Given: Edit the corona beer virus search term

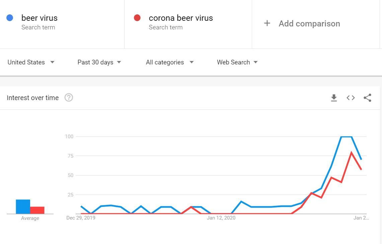Looking at the screenshot, I should 181,18.
